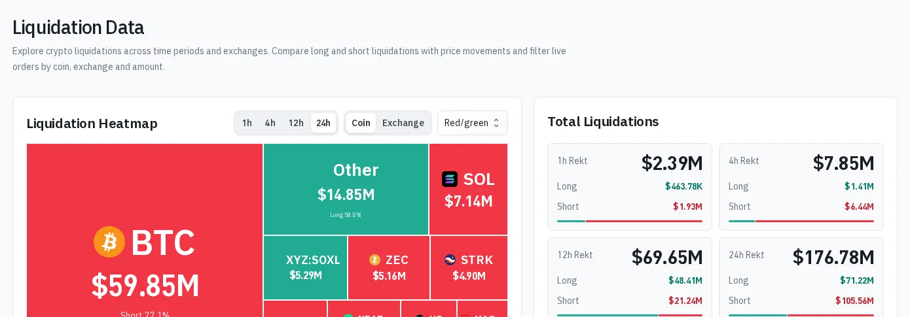Open the XYZ:SOXL heatmap tile
This screenshot has width=910, height=317.
pyautogui.click(x=306, y=267)
